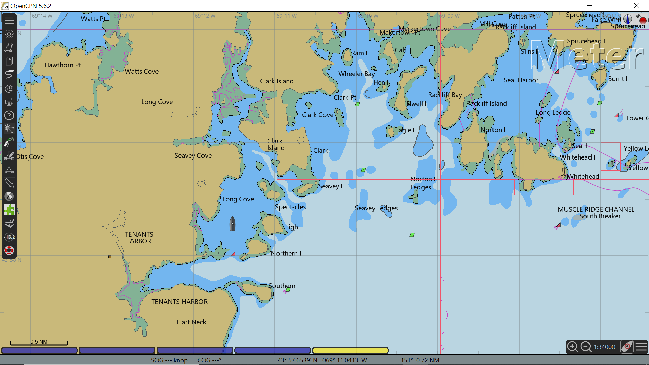
Task: Click the red buoy near Northern I
Action: coord(233,254)
